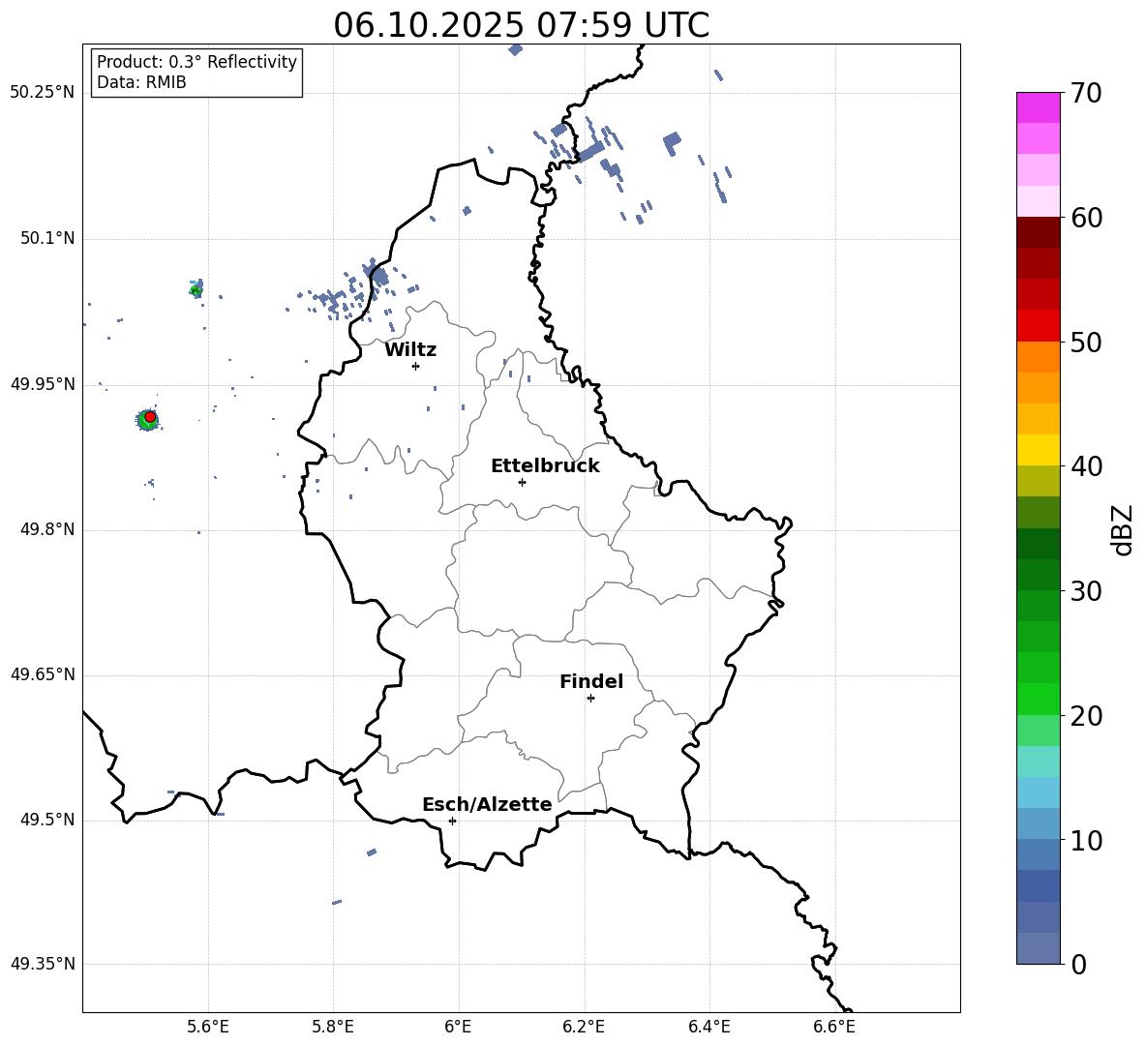The image size is (1146, 1046).
Task: Click the bright green colorbar segment above 20
Action: (1038, 699)
